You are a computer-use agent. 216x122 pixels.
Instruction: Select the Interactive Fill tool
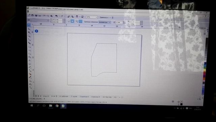30,87
